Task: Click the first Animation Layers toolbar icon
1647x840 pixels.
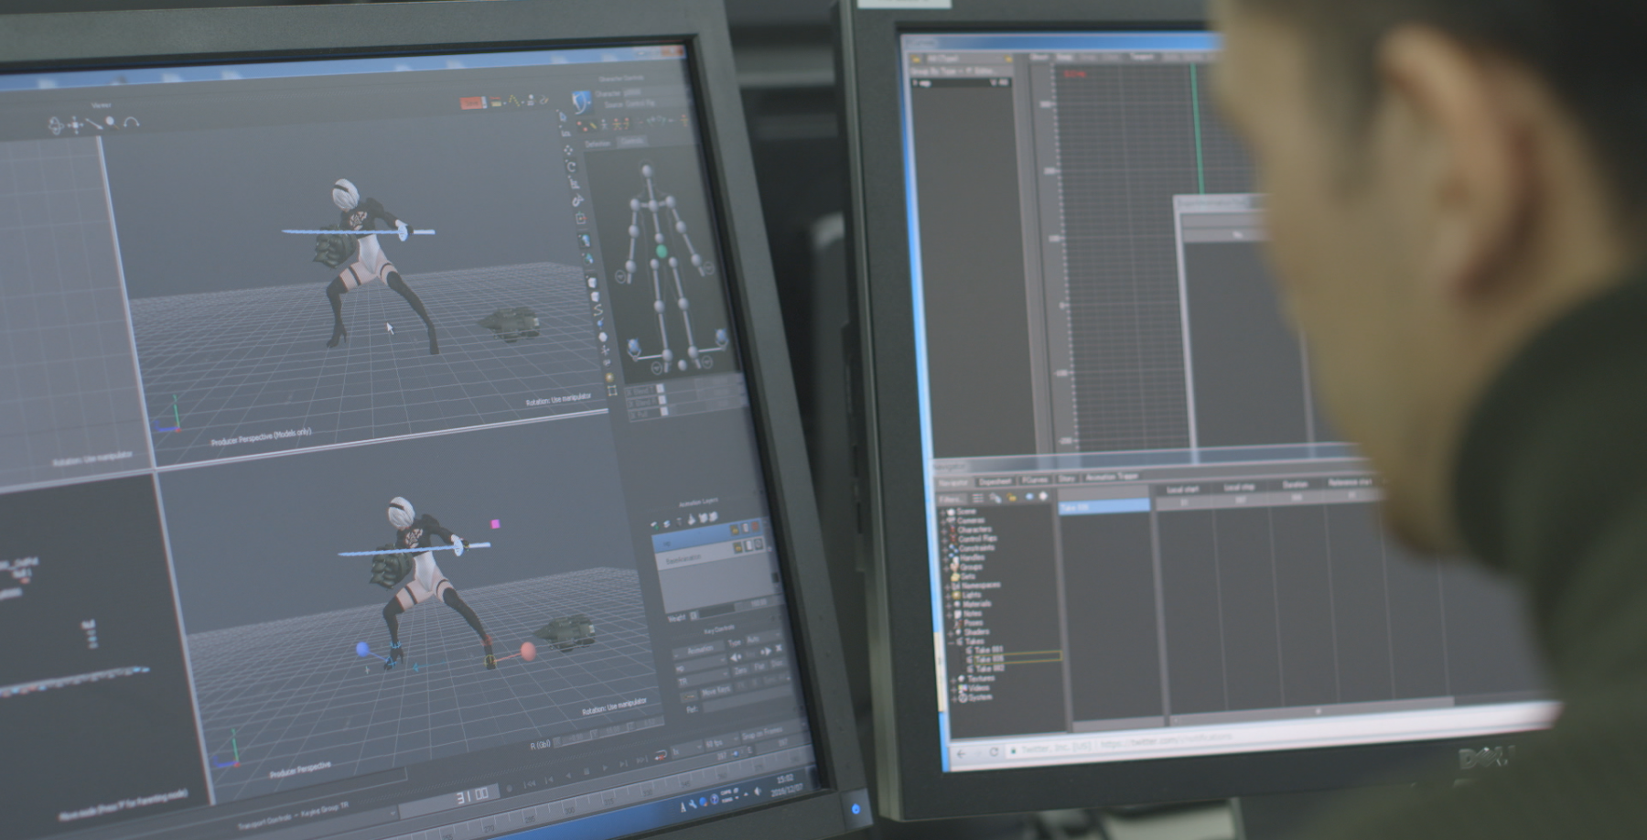Action: pyautogui.click(x=654, y=525)
